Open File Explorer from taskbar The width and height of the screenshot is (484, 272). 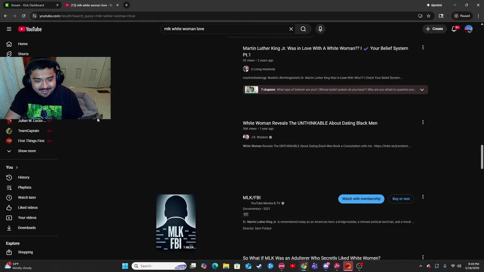pos(226,266)
